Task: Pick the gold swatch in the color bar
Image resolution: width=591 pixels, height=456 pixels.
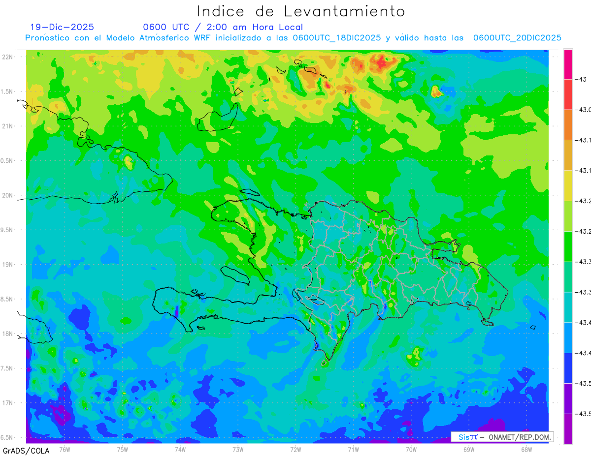Action: [x=568, y=155]
